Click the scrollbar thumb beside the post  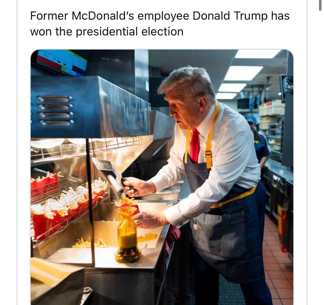tap(320, 5)
